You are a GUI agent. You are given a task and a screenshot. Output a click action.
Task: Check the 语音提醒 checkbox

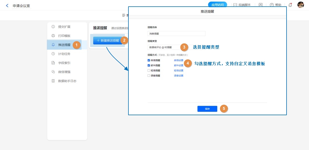(x=149, y=75)
